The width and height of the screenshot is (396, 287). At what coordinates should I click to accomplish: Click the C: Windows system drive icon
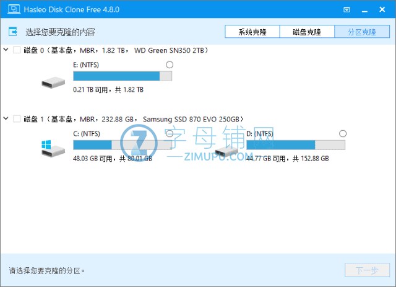coord(53,149)
